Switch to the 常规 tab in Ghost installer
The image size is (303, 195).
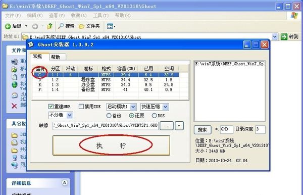pyautogui.click(x=39, y=57)
